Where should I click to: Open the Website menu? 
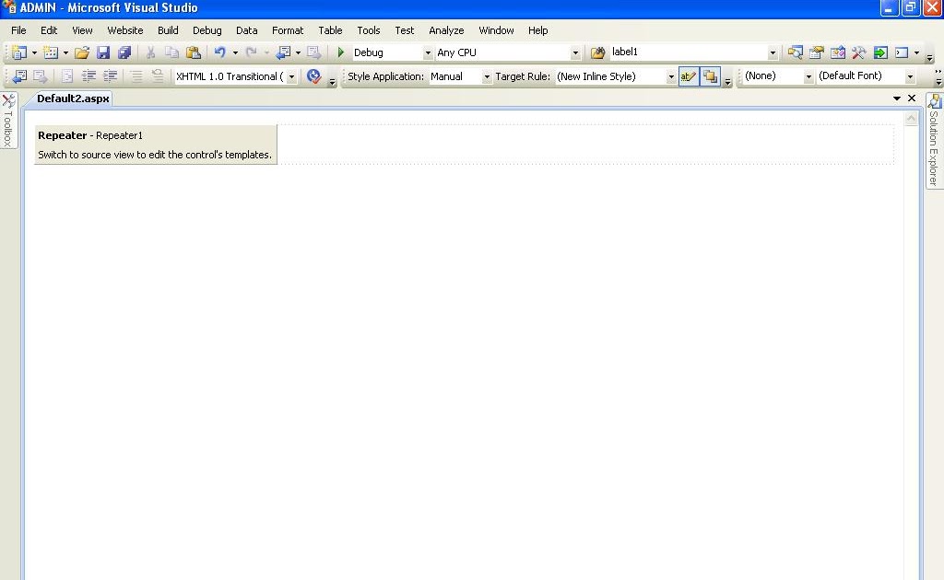click(x=124, y=29)
